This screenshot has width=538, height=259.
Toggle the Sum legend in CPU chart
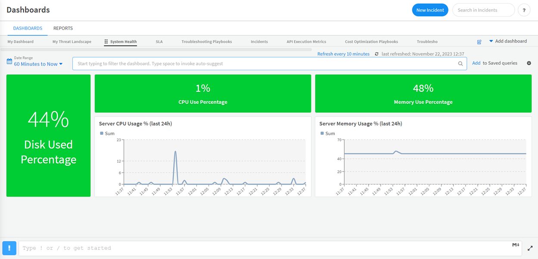pyautogui.click(x=107, y=134)
